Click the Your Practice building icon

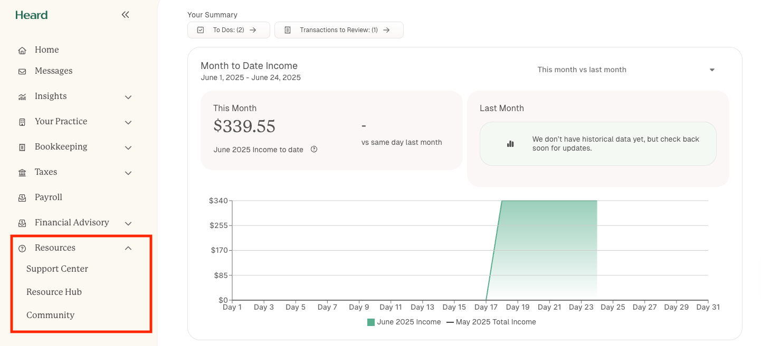click(22, 122)
